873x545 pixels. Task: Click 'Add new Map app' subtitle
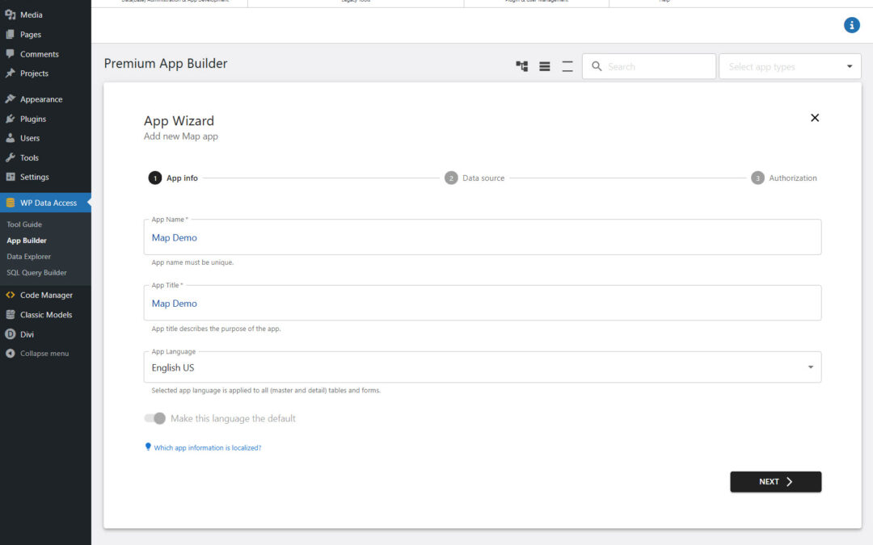coord(181,136)
